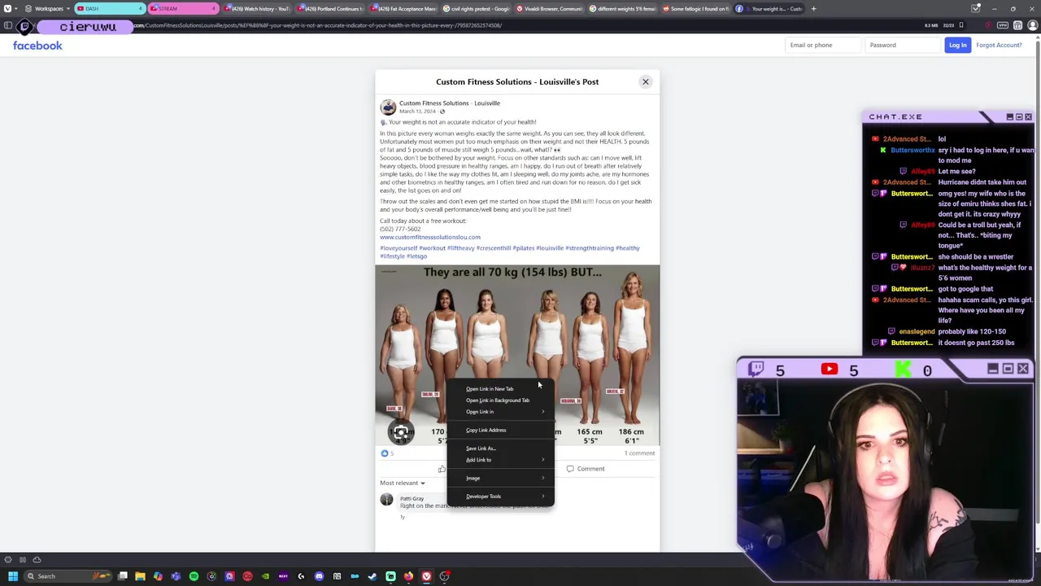The image size is (1041, 586).
Task: Open Vivaldi browser from taskbar
Action: pyautogui.click(x=426, y=576)
